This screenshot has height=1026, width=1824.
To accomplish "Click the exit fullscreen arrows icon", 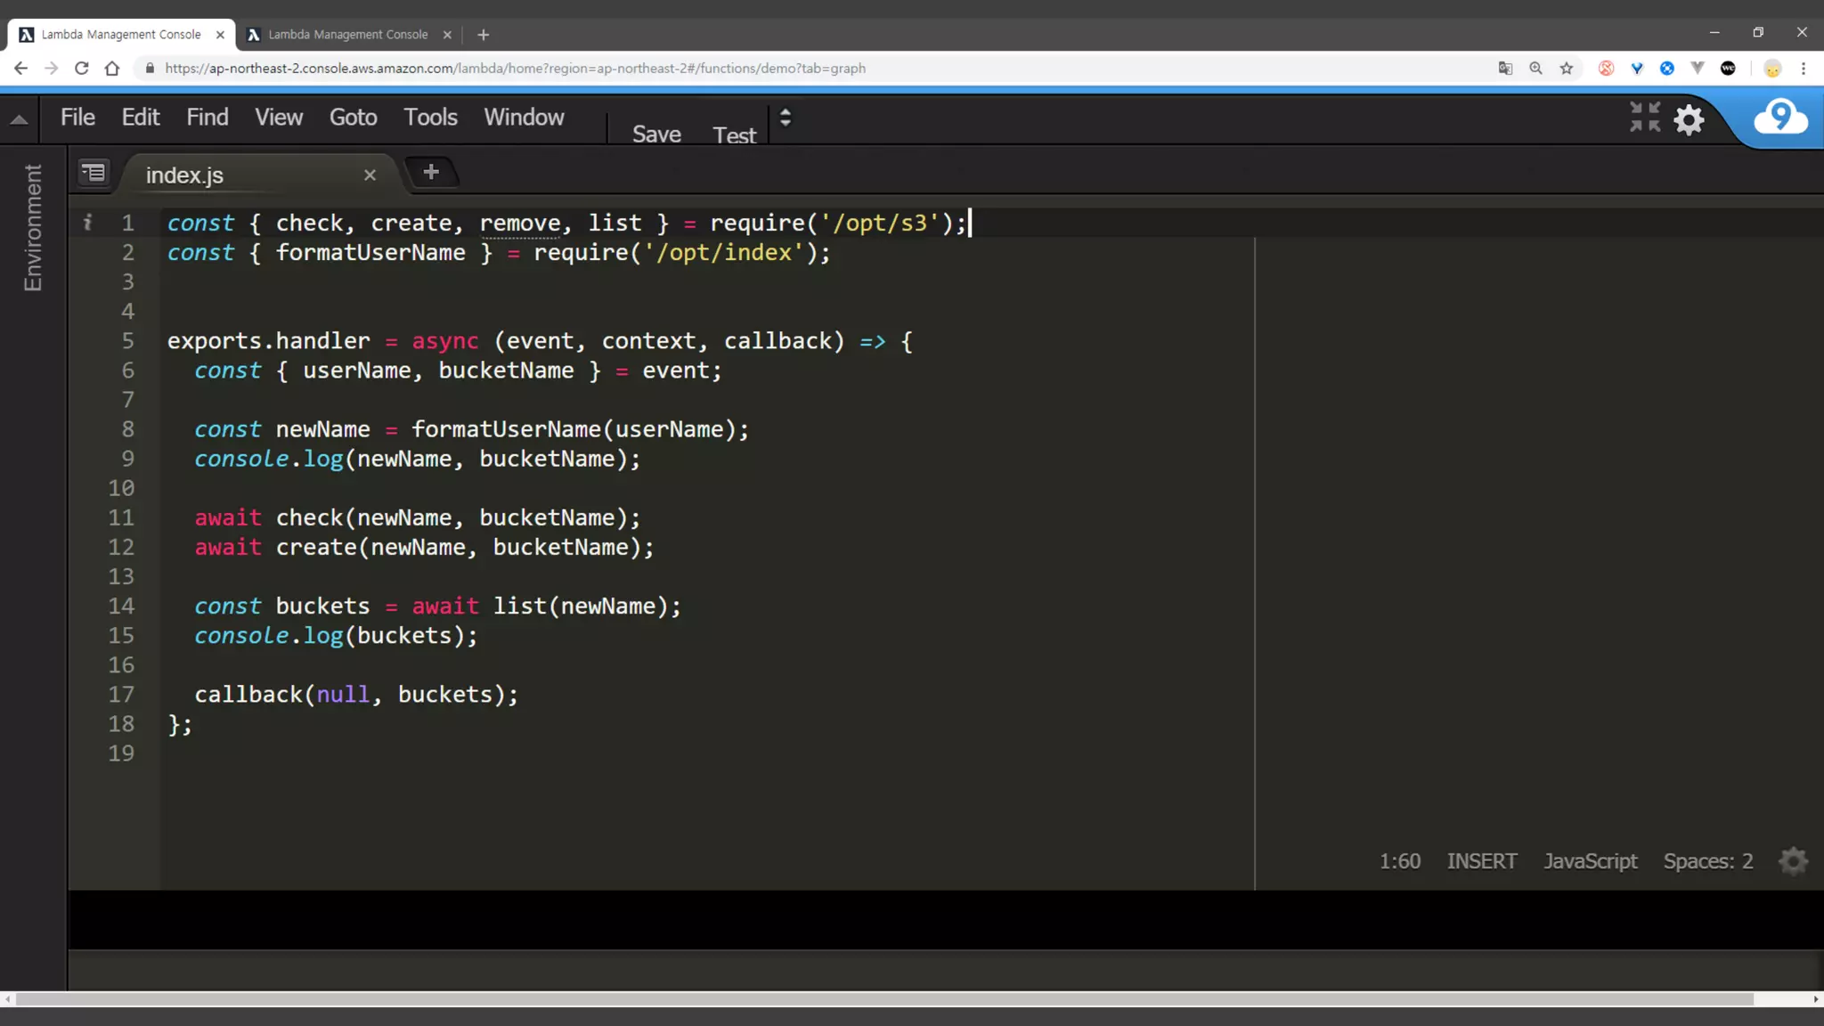I will point(1644,117).
